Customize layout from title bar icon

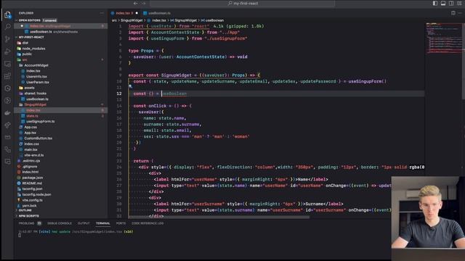pyautogui.click(x=459, y=3)
